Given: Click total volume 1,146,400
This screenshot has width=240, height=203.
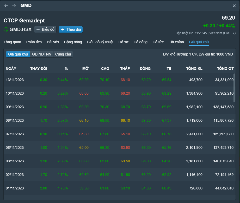Looking at the screenshot, I should (194, 175).
